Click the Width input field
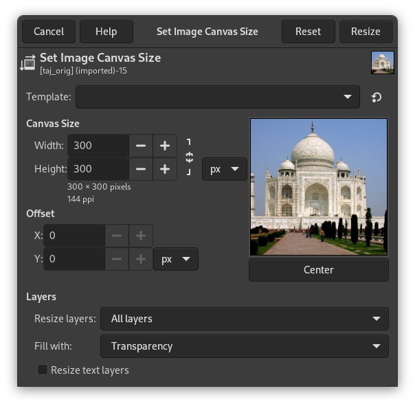Viewport: 415px width, 406px height. click(99, 146)
